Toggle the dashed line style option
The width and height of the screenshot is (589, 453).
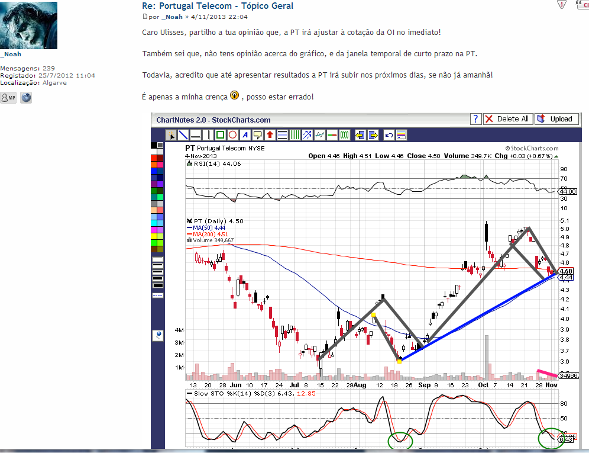158,295
